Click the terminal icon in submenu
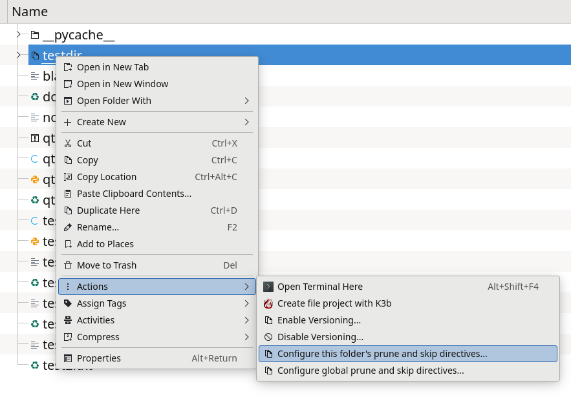 click(268, 287)
